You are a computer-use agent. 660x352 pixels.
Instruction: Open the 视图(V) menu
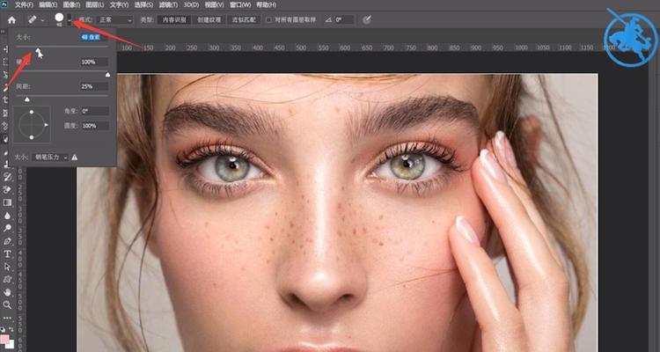pos(215,5)
